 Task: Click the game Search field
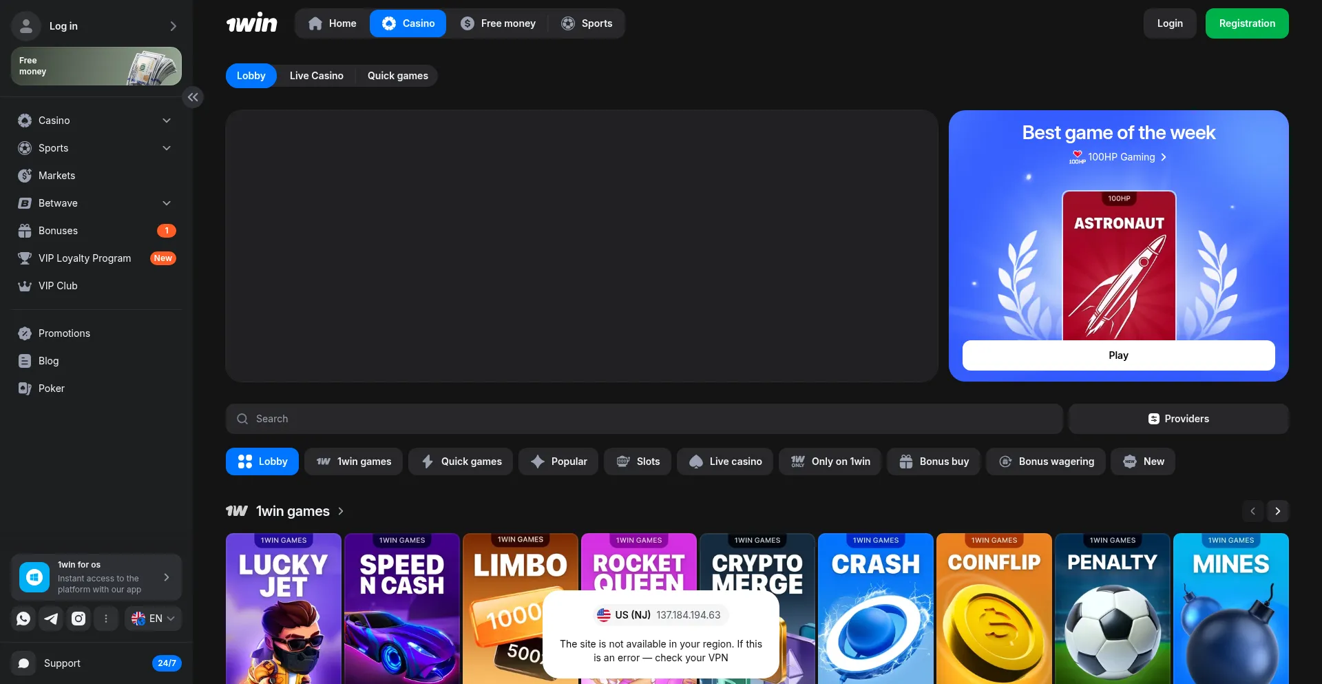point(644,419)
